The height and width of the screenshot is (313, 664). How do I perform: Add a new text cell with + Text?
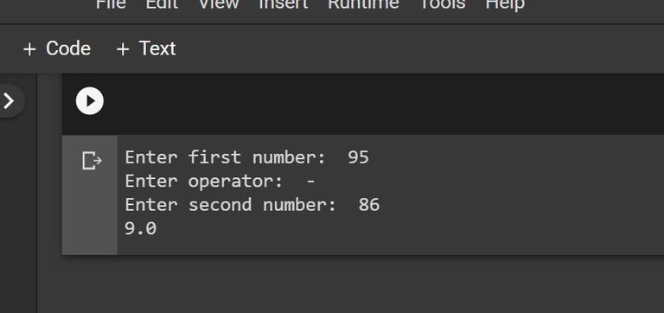146,48
